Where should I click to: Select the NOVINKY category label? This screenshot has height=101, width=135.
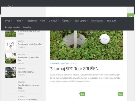(21, 41)
